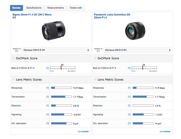Viewport: 181px width, 139px height.
Task: Click camera icon under Sigma tested on
Action: point(17,51)
